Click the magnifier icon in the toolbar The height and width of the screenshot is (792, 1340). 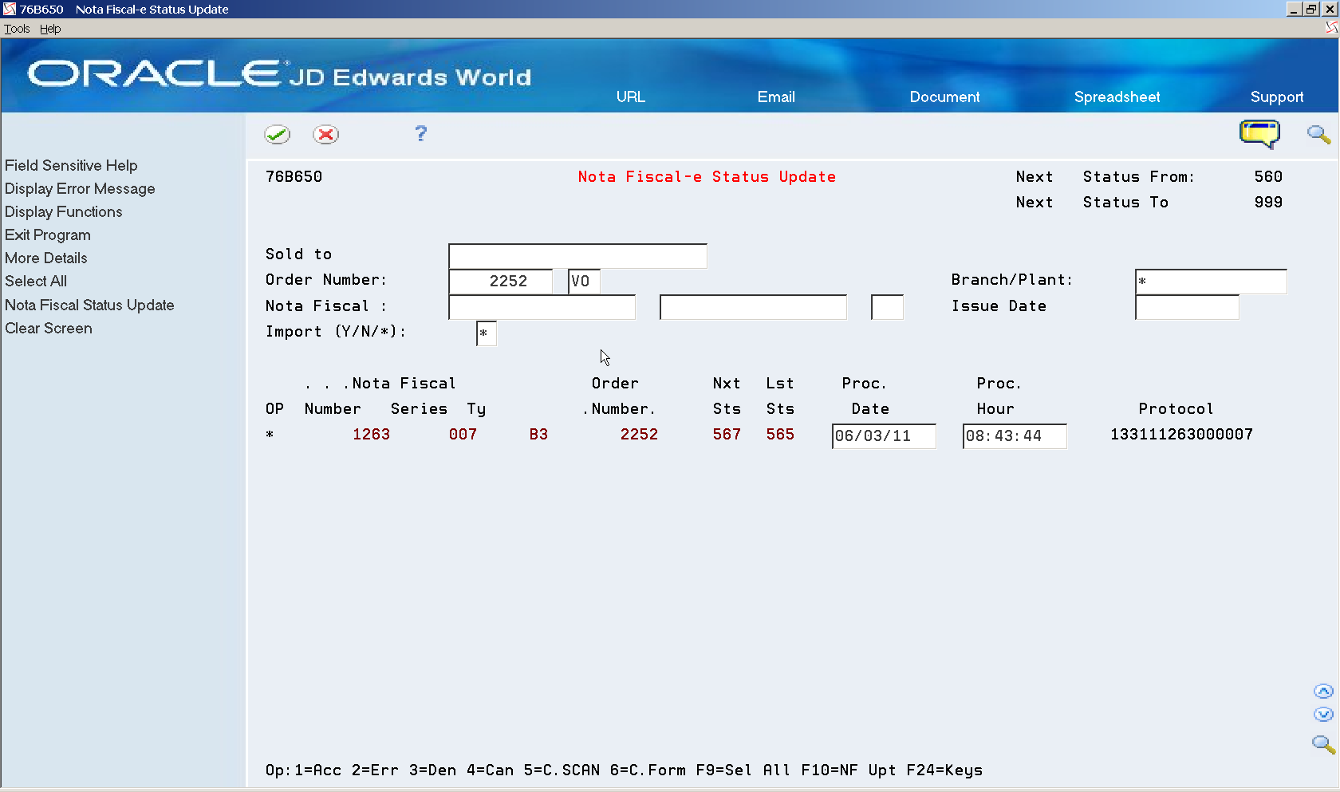point(1318,134)
